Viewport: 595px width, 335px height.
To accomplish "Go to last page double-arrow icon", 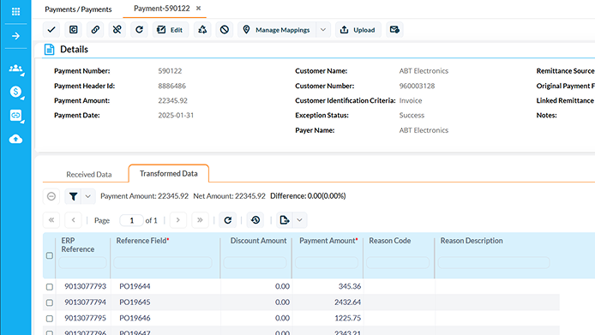I will [x=200, y=220].
